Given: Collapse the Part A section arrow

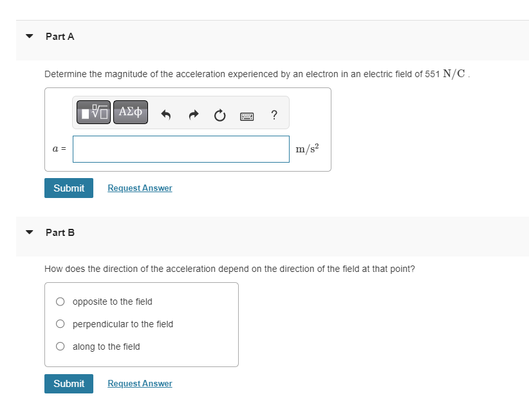Looking at the screenshot, I should 29,37.
